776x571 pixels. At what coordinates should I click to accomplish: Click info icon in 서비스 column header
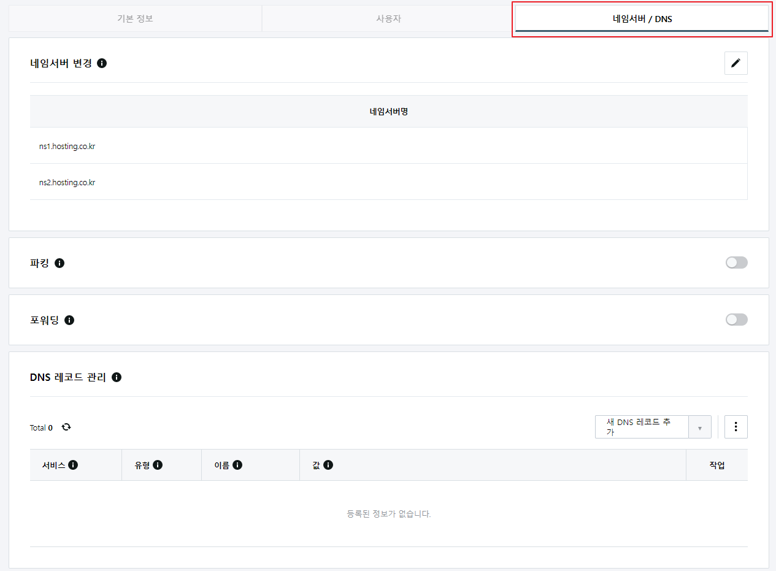[73, 465]
